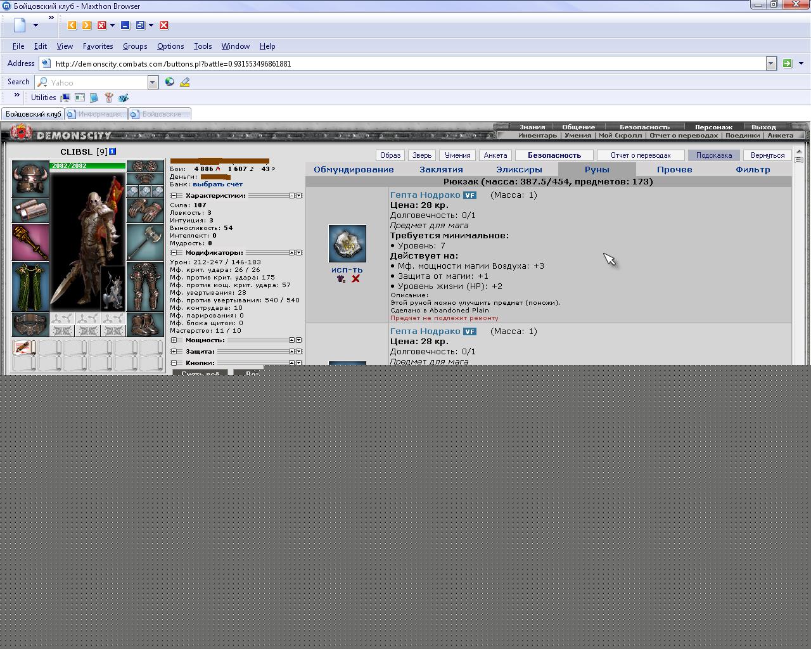Click the Образ button
The width and height of the screenshot is (811, 649).
point(390,155)
